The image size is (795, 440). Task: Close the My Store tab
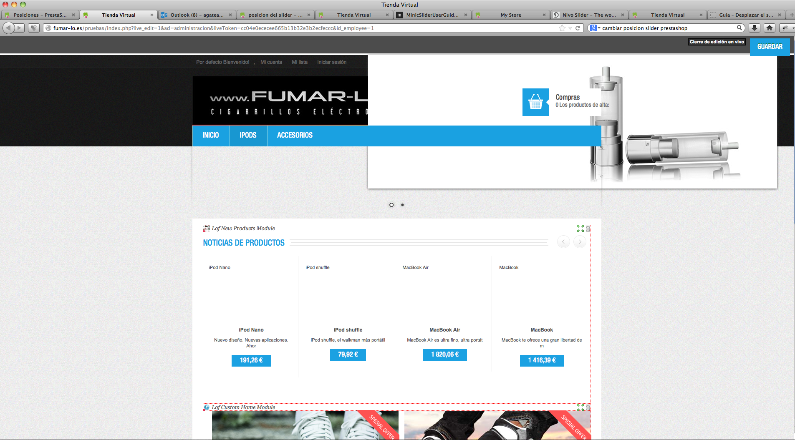(544, 15)
